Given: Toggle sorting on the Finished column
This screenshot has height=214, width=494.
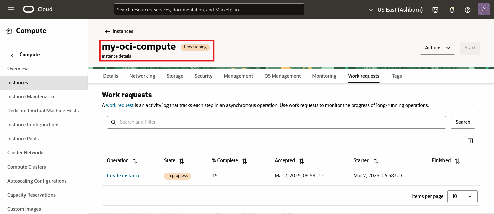Looking at the screenshot, I should [x=457, y=161].
